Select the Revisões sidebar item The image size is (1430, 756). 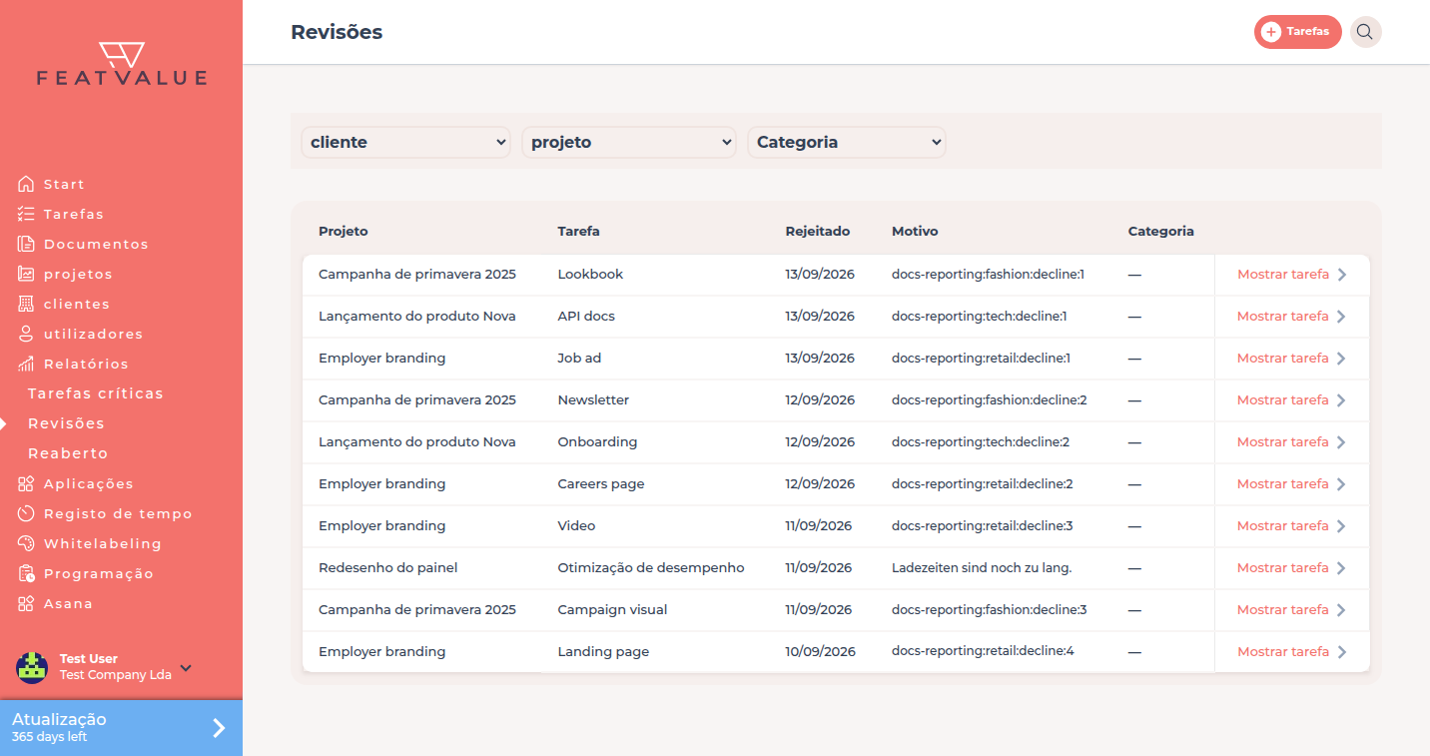[66, 423]
